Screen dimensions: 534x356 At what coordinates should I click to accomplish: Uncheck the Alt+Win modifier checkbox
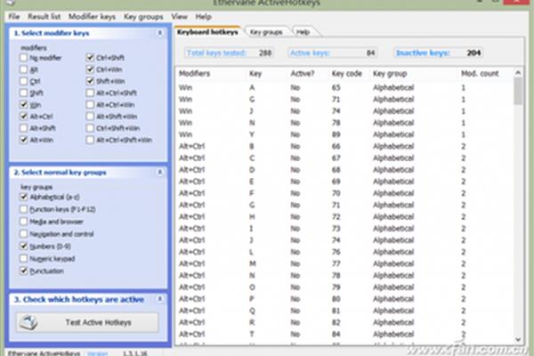[x=23, y=140]
